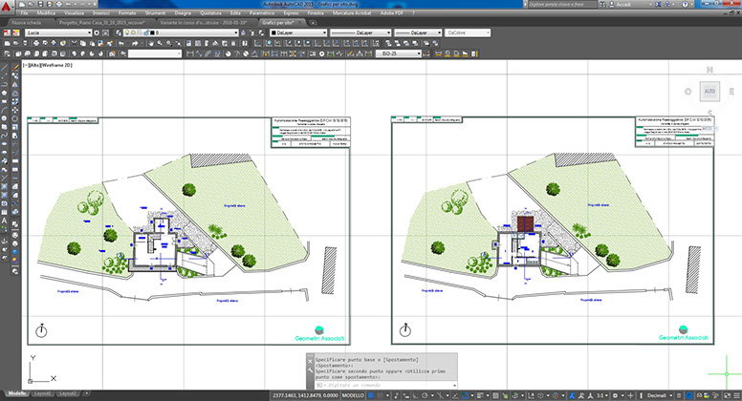Click the AutoCAD application logo button

(x=8, y=7)
